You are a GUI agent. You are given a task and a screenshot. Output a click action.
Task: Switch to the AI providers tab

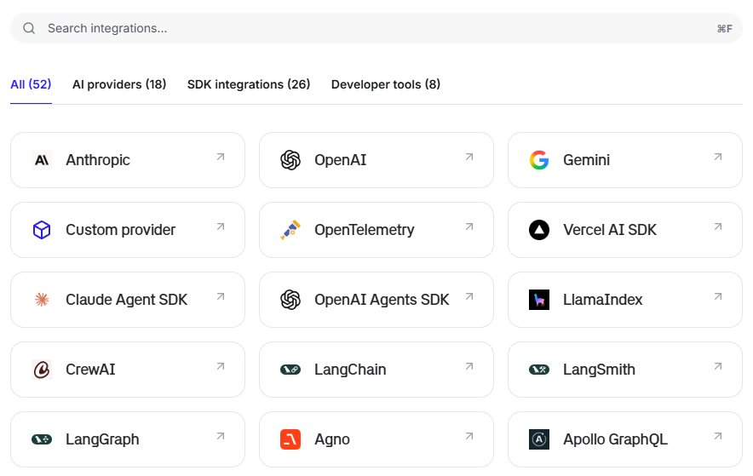tap(119, 84)
